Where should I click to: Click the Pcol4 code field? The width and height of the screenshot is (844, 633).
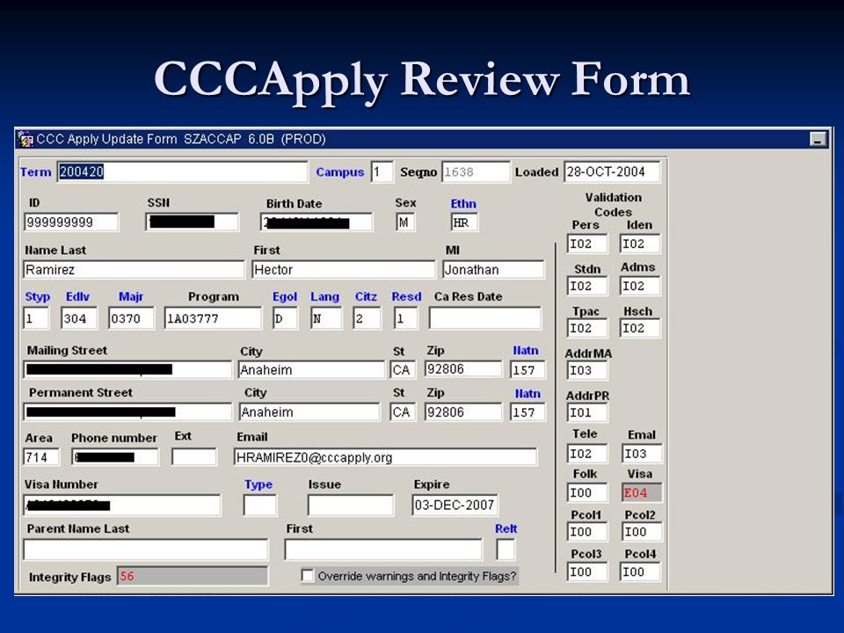click(x=640, y=571)
